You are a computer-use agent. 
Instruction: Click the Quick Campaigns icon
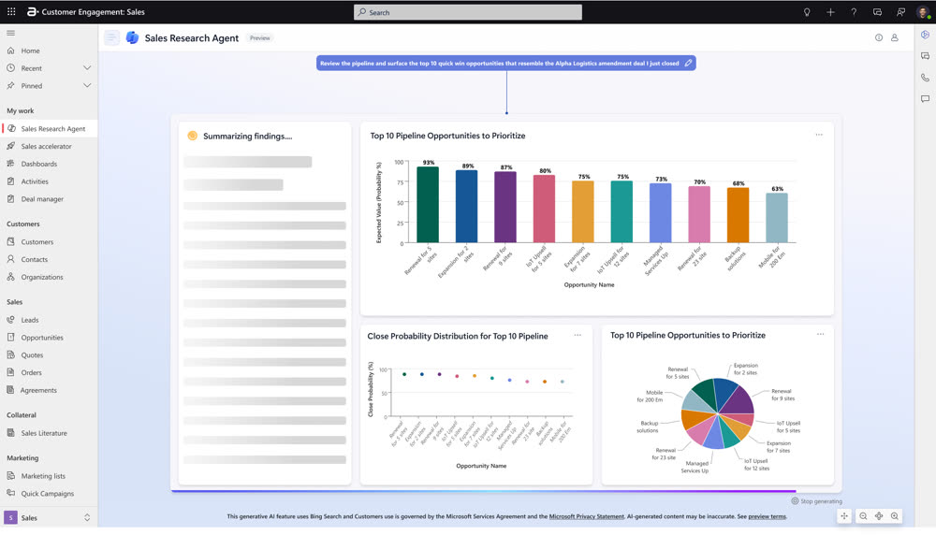pos(10,493)
